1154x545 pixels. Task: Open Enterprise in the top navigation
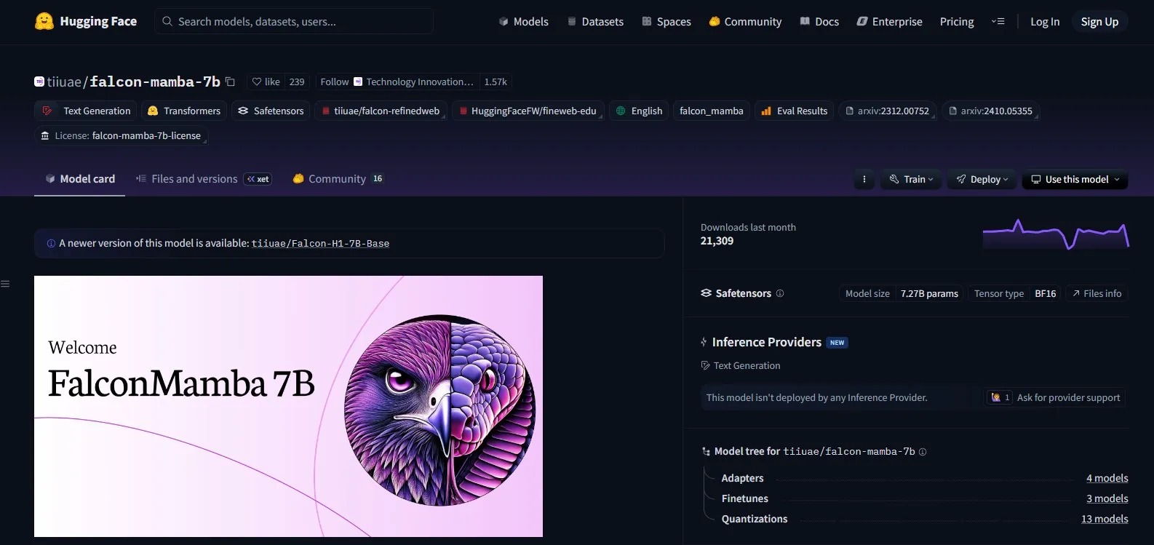coord(889,22)
